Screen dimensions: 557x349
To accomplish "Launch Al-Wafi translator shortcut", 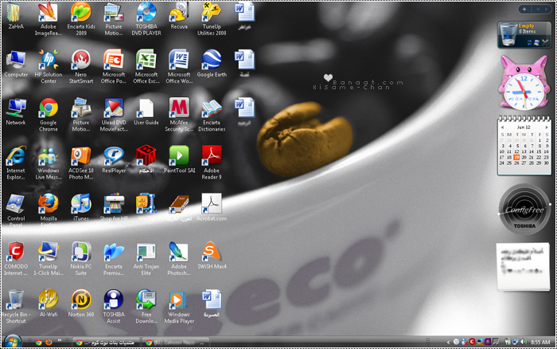I will (x=48, y=300).
